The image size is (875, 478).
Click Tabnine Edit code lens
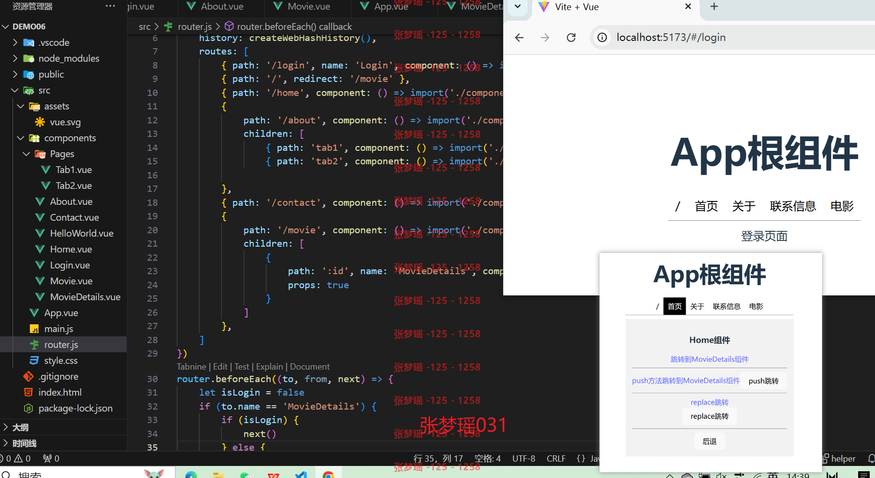click(220, 367)
